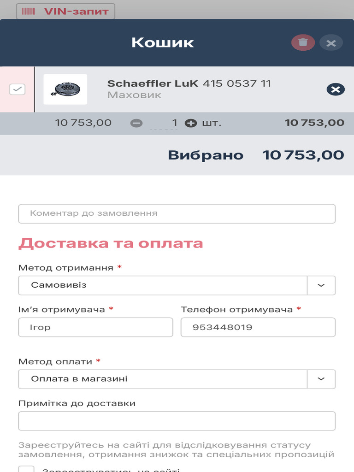The width and height of the screenshot is (354, 472).
Task: Click the Коментар до замовлення field
Action: pyautogui.click(x=177, y=214)
